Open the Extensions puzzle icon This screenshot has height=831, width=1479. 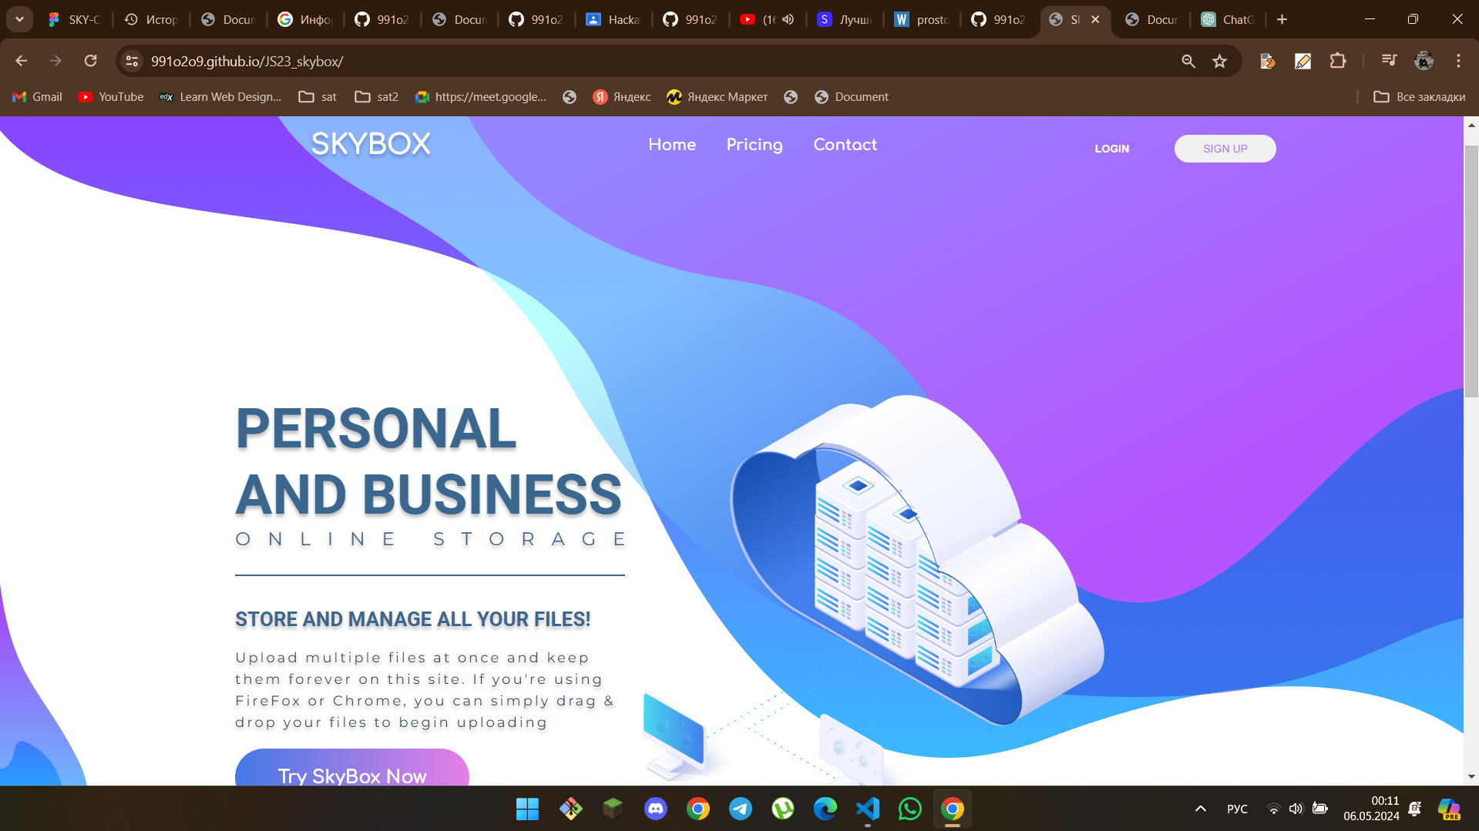(1338, 61)
